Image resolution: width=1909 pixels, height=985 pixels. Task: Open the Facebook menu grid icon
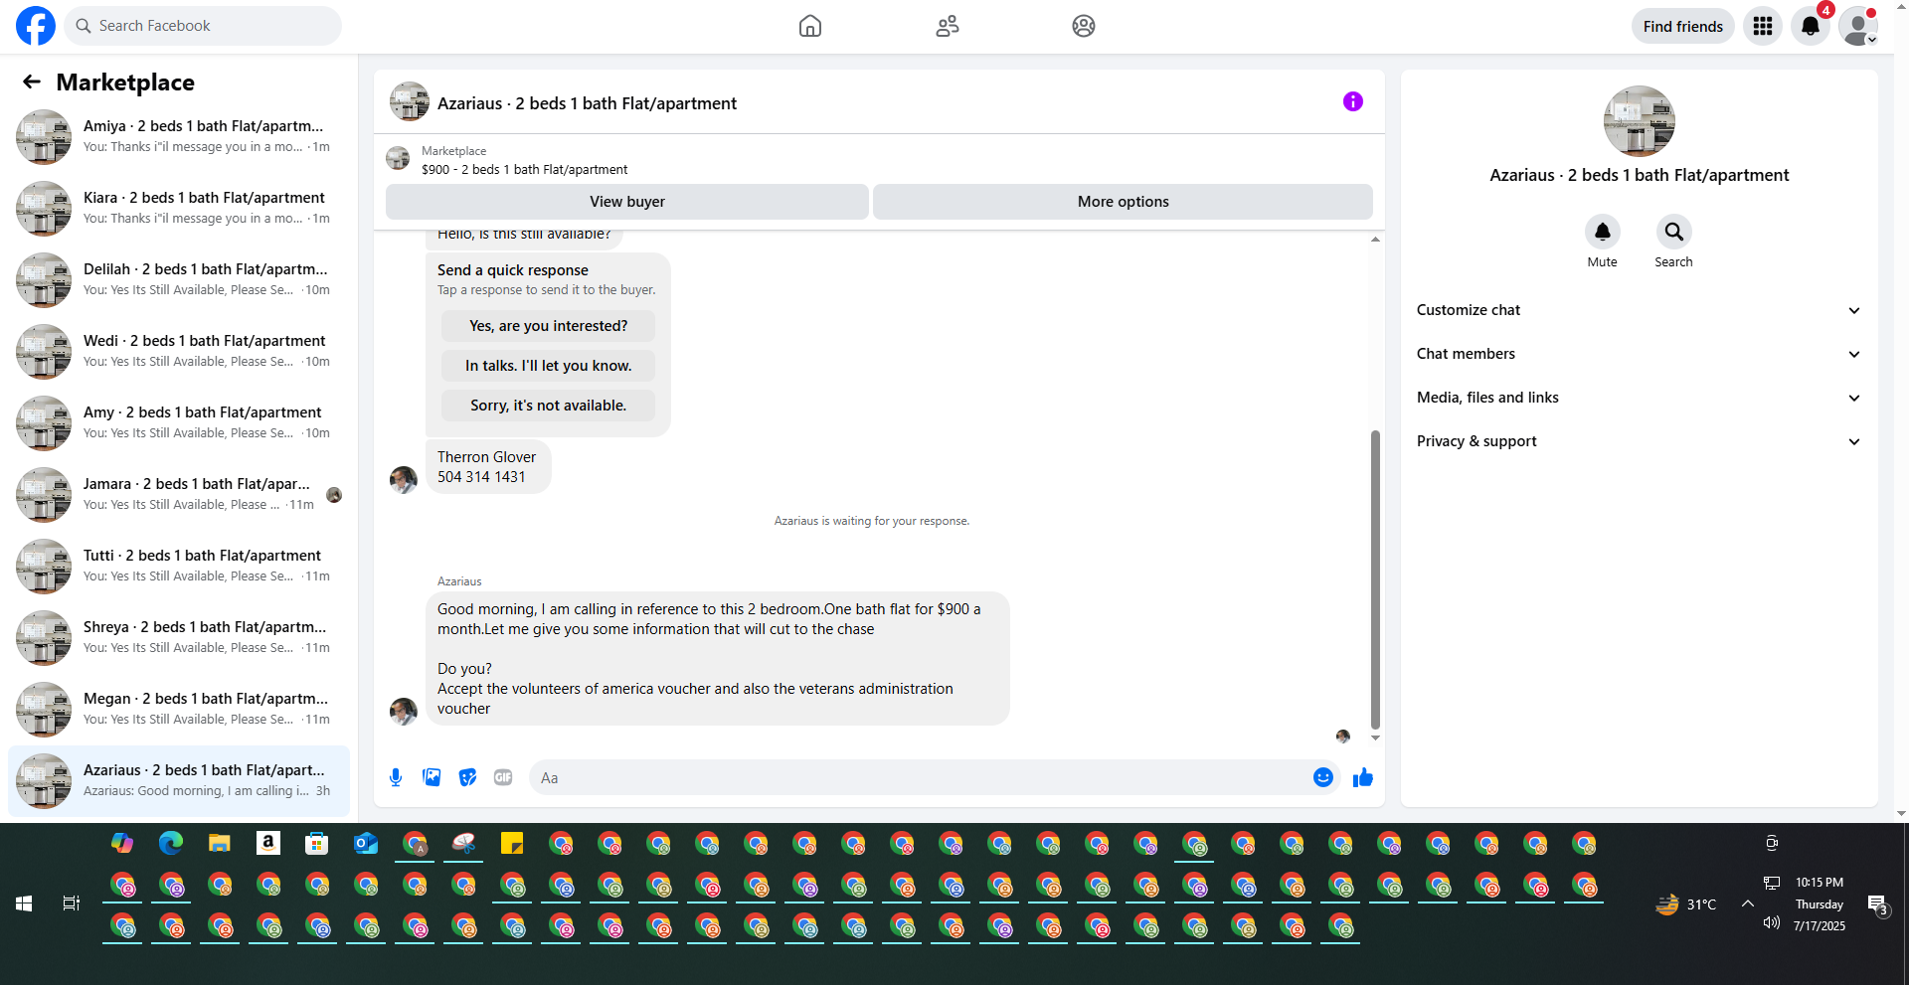click(1763, 26)
